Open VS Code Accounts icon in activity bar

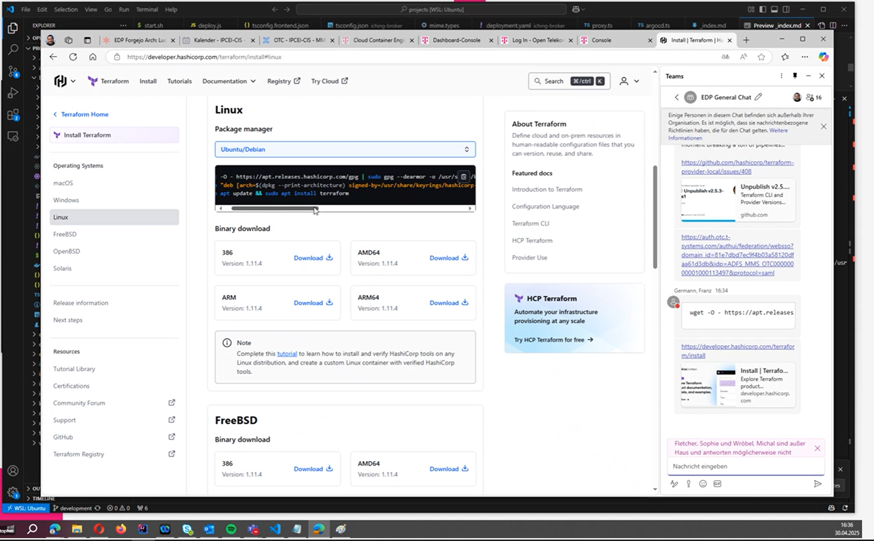tap(13, 471)
